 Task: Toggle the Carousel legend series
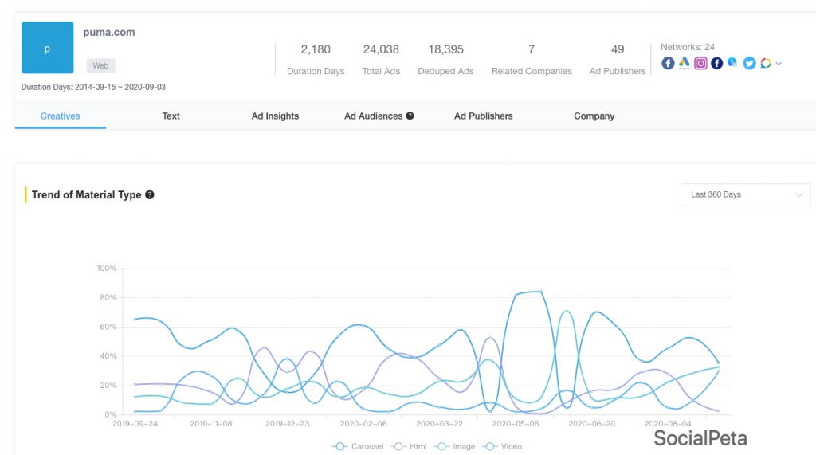[x=358, y=447]
